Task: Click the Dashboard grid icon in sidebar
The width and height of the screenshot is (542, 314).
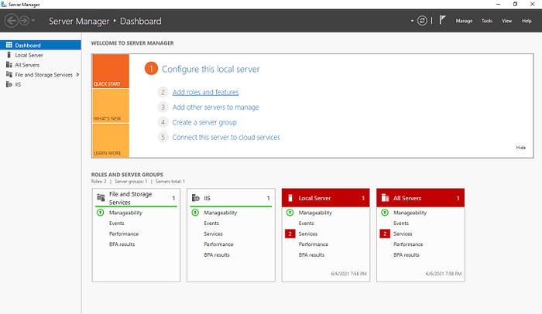Action: click(x=9, y=45)
